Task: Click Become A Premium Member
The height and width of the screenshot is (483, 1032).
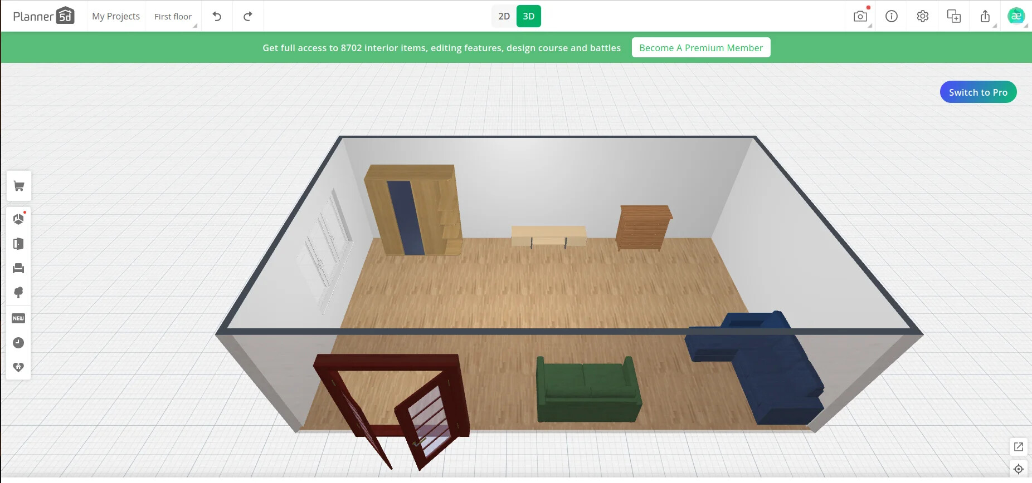Action: point(701,48)
